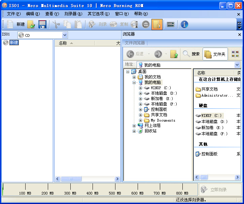
Task: Click the 立即刻录 burn now button
Action: pos(218,190)
